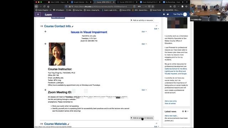Move handle beside Issues in Visual Impairment
This screenshot has height=128, width=228.
tap(45, 32)
